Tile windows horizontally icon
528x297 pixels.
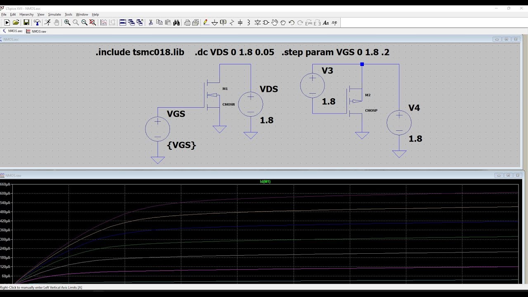click(x=123, y=23)
